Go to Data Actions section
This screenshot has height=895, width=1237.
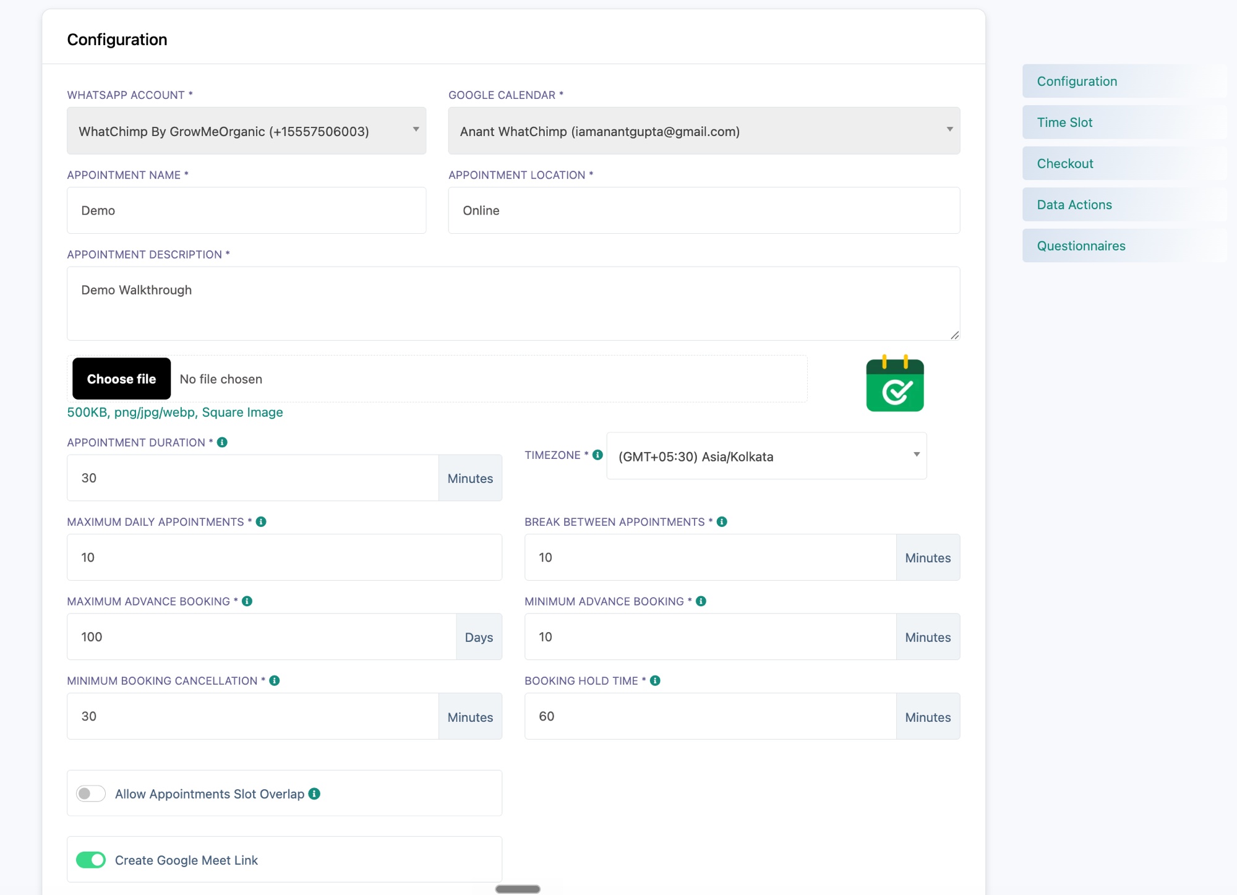(1124, 205)
